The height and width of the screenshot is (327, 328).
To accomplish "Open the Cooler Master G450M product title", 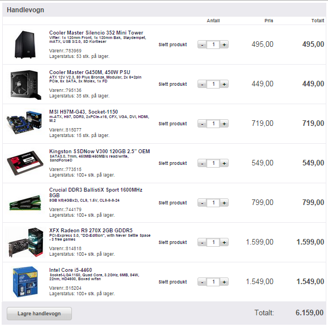I will (90, 72).
